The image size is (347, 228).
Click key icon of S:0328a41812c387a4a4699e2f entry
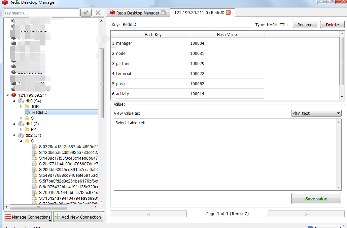tap(34, 146)
